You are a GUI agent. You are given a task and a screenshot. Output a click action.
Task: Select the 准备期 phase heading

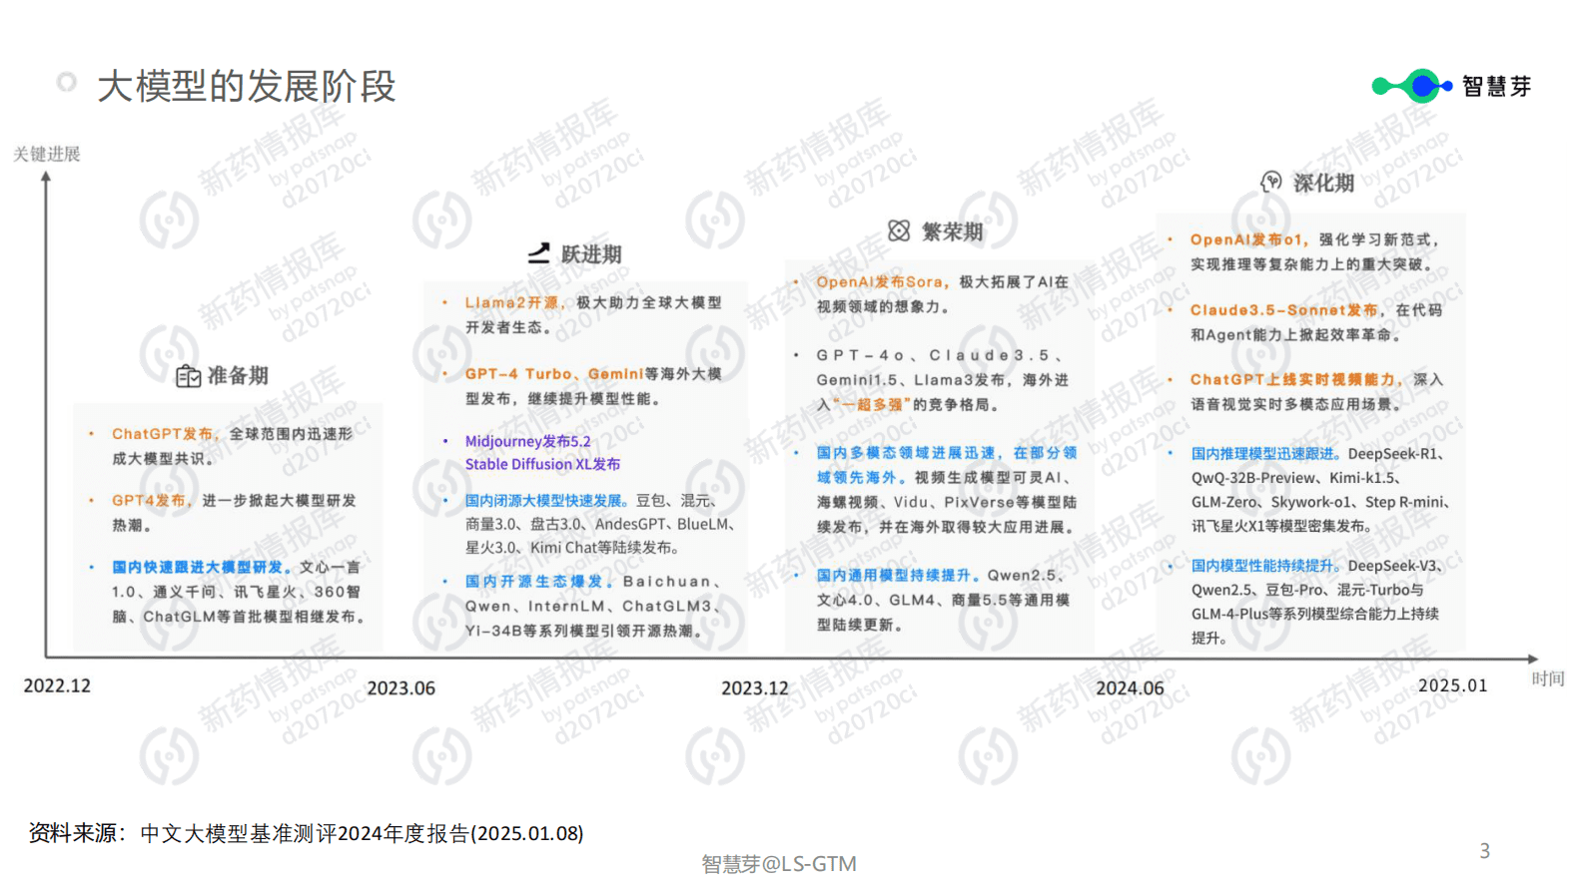click(238, 376)
